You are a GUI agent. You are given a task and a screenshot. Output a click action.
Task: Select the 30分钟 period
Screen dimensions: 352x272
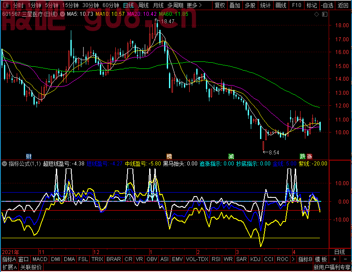[x=91, y=5]
